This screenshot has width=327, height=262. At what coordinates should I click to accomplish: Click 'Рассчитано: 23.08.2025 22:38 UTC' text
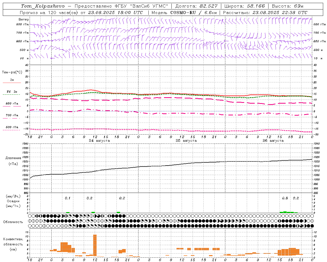265,13
